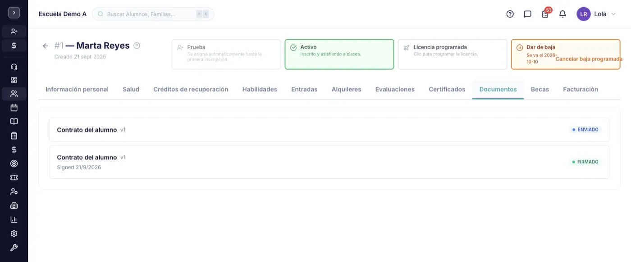The height and width of the screenshot is (262, 631).
Task: Click the dollar icon above the target icon
Action: [x=14, y=149]
